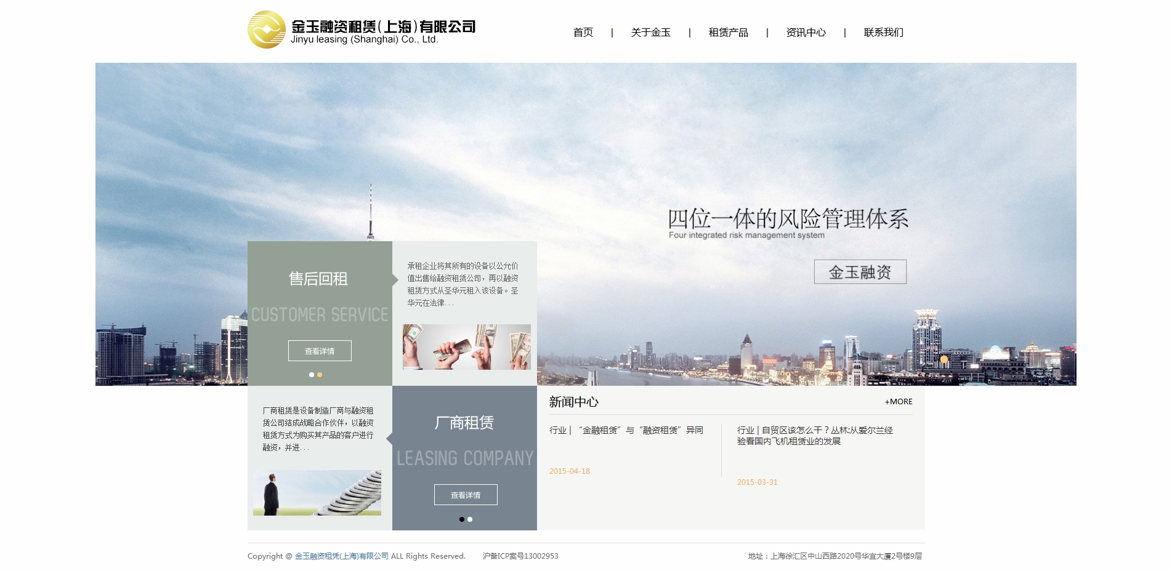Screen dimensions: 1172x571
Task: Open the 关于金玉 navigation item
Action: point(651,33)
